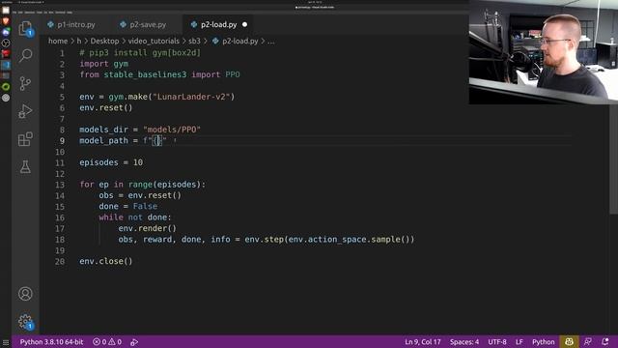Image resolution: width=618 pixels, height=348 pixels.
Task: Click the feedback icon in status bar
Action: tap(587, 341)
